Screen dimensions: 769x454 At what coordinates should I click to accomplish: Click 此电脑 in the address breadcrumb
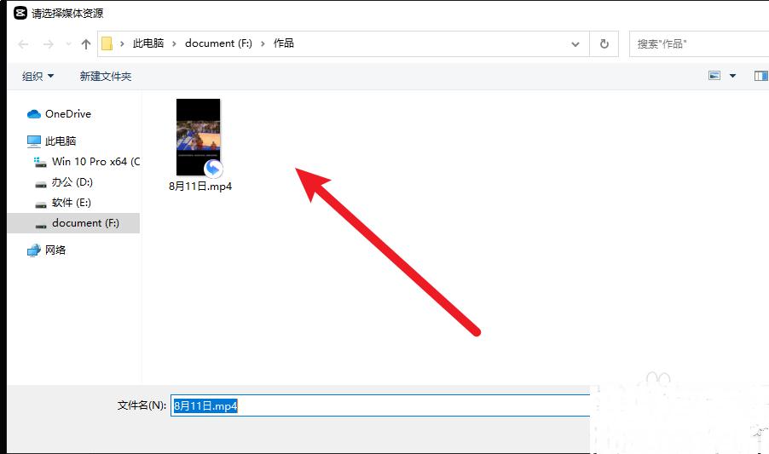(x=148, y=43)
